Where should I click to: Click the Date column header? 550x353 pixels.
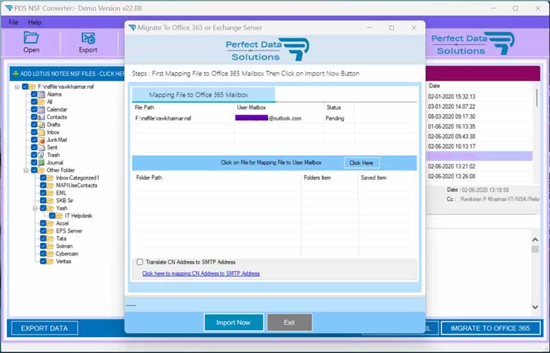click(434, 86)
